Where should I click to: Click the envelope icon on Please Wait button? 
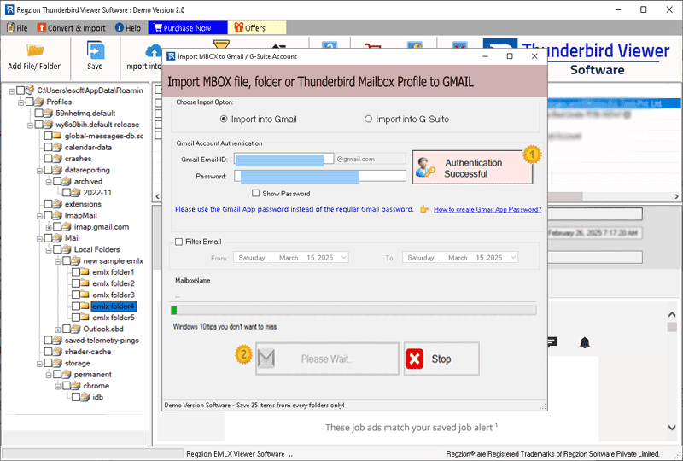pos(266,359)
